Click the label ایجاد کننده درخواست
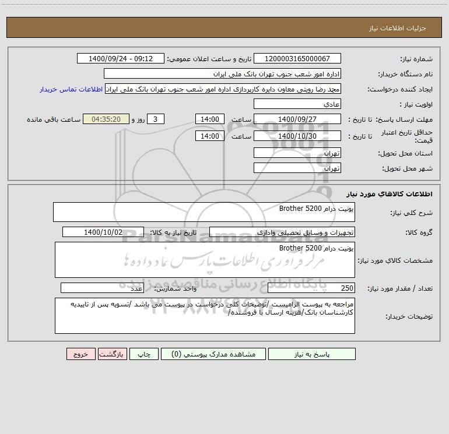Viewport: 449px width, 434px height. pos(400,89)
